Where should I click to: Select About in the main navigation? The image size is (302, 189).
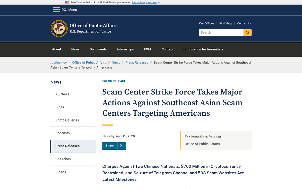coord(57,49)
